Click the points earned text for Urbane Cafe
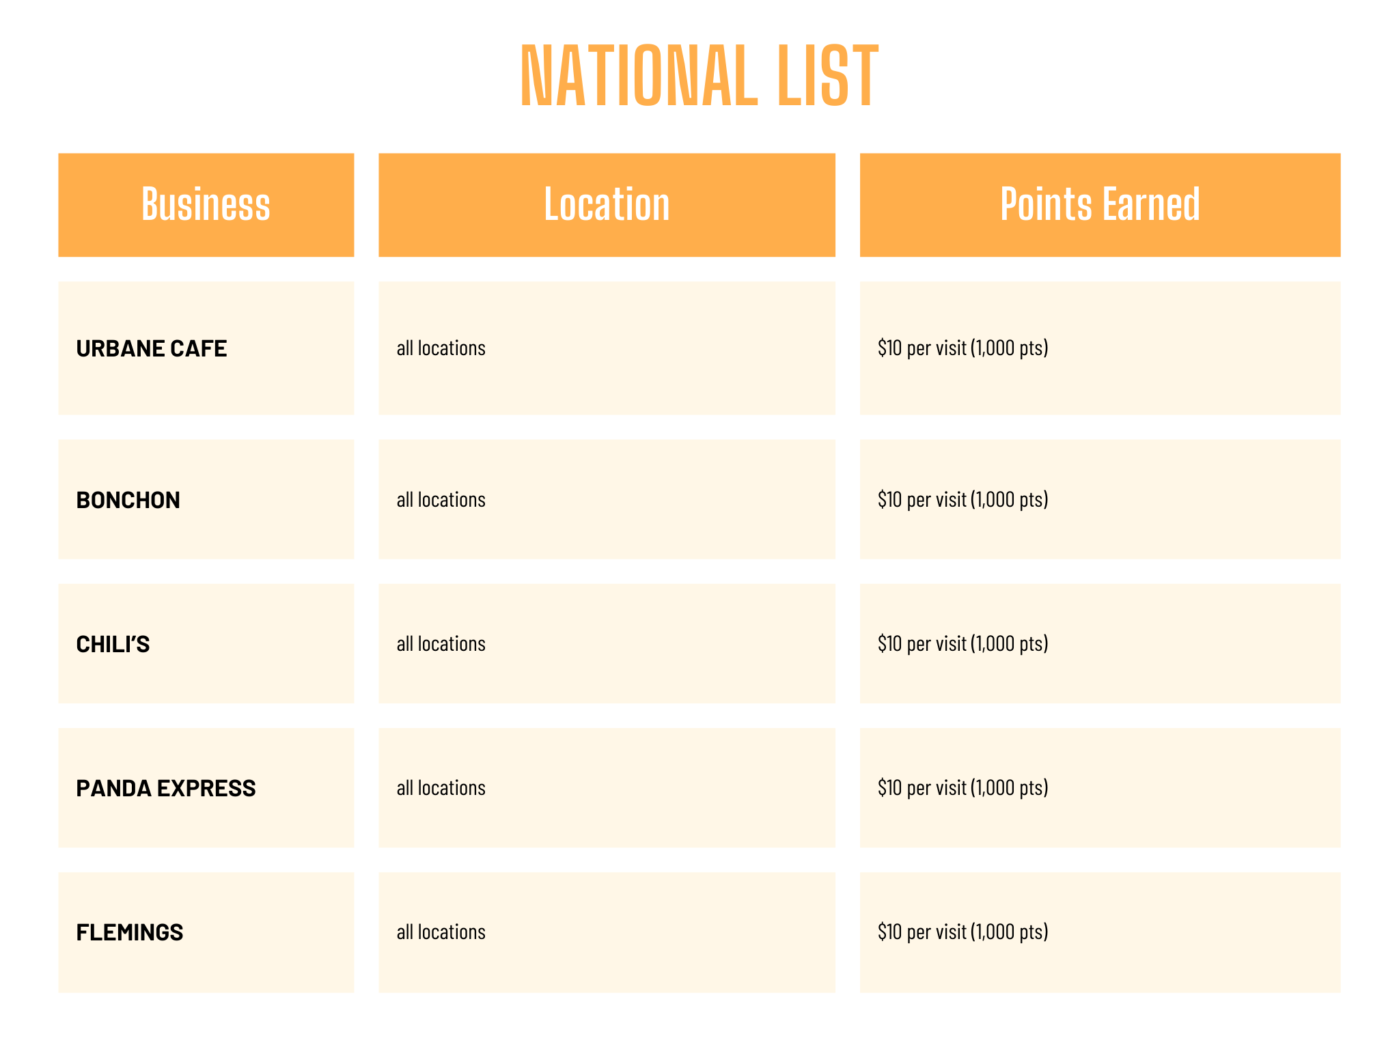Viewport: 1399px width, 1049px height. pos(962,348)
